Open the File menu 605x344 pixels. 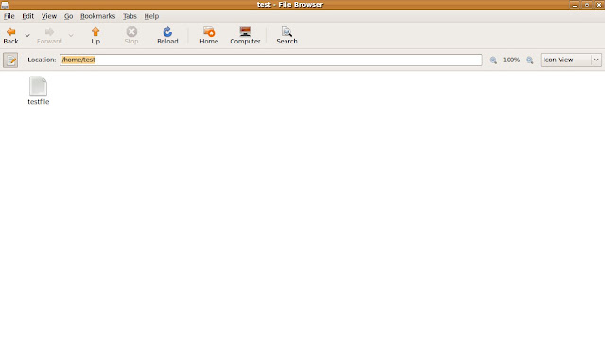pyautogui.click(x=9, y=16)
